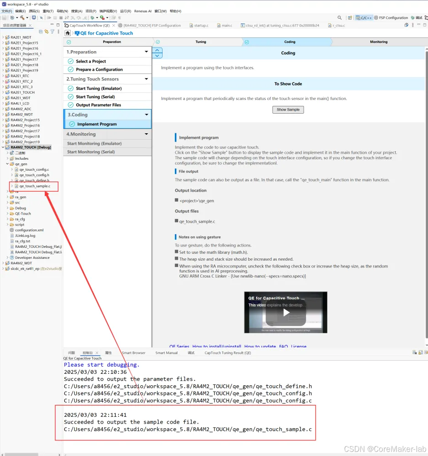The height and width of the screenshot is (456, 428).
Task: Click the Prepare a Configuration step
Action: tap(107, 69)
